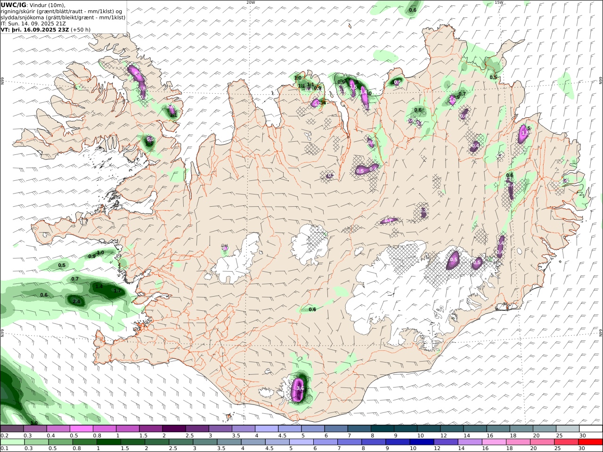Click the light gray 25 snow scale swatch
The width and height of the screenshot is (603, 452).
pyautogui.click(x=567, y=429)
